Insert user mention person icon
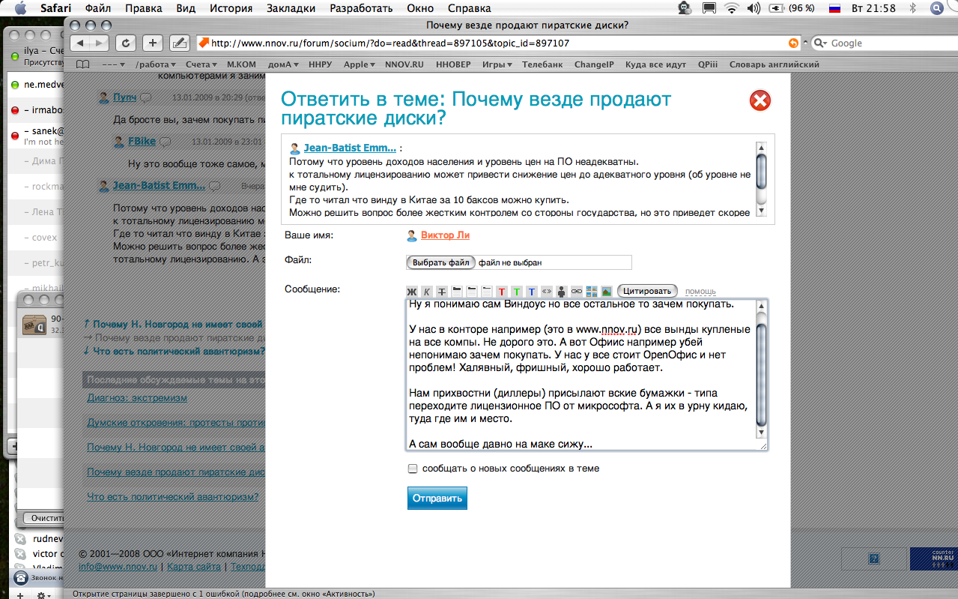958x599 pixels. tap(562, 292)
